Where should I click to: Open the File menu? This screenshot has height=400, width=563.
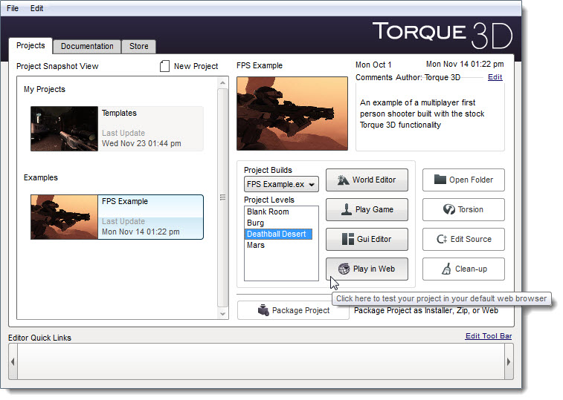click(x=13, y=8)
